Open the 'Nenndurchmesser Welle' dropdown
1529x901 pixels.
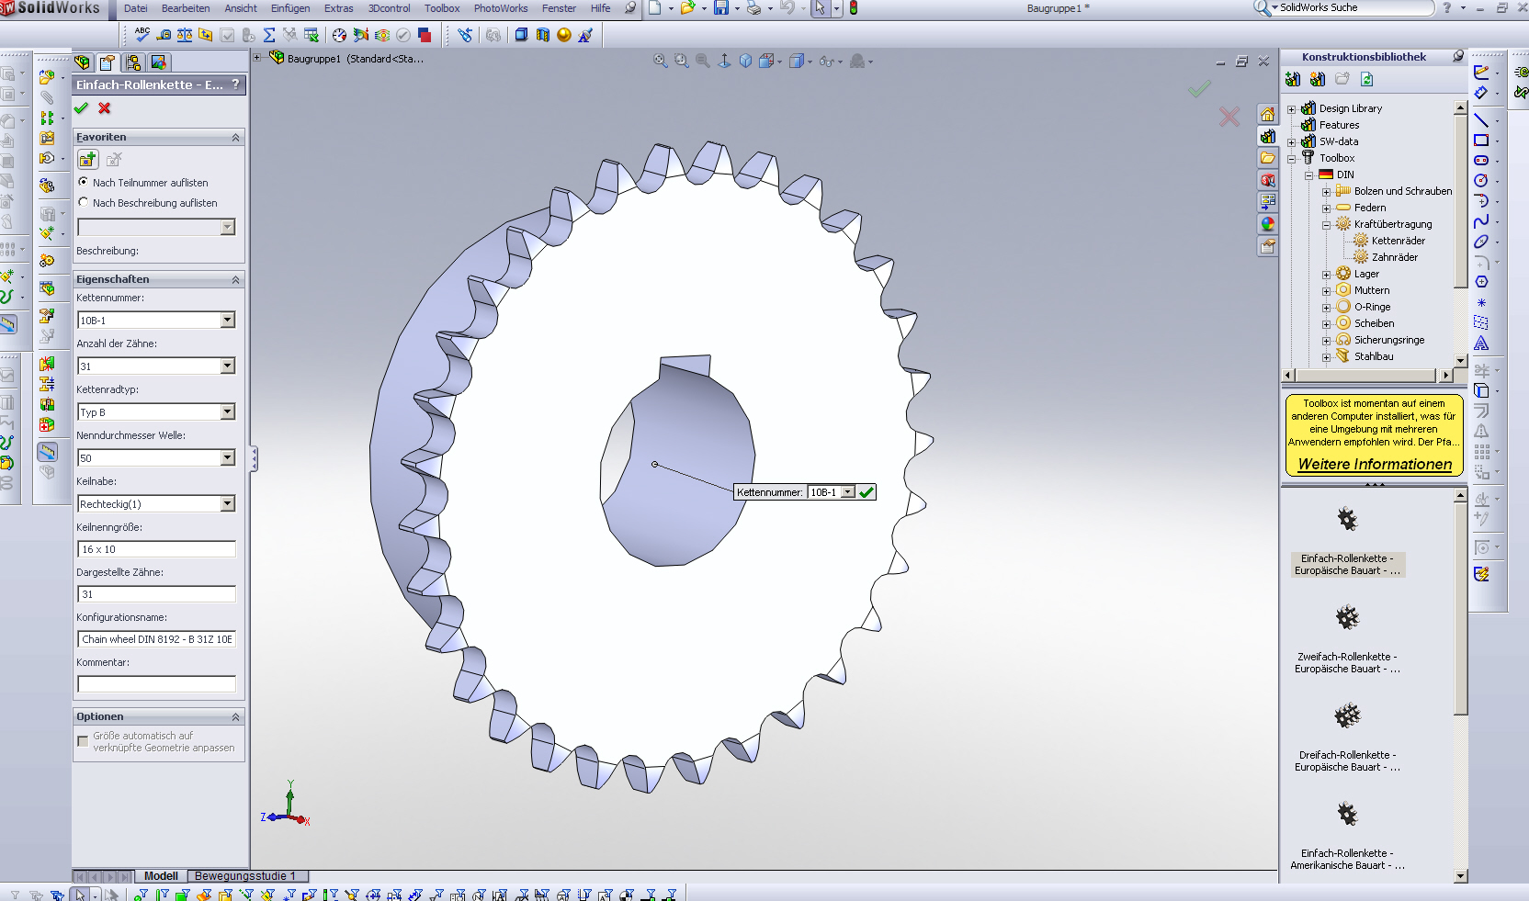pyautogui.click(x=228, y=457)
